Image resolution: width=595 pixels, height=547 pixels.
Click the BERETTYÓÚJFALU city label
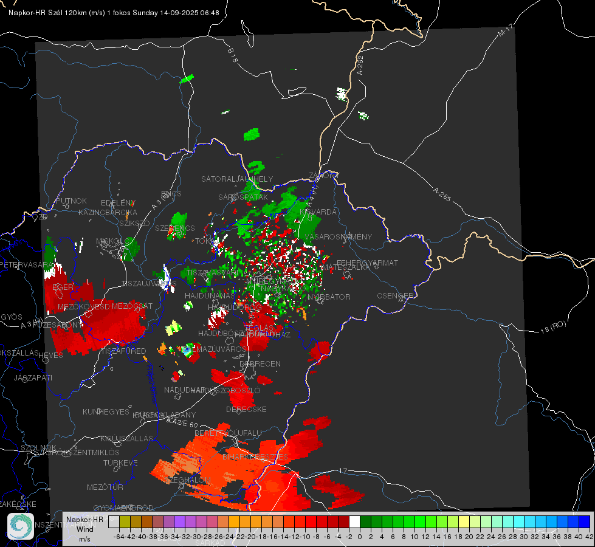click(x=228, y=433)
